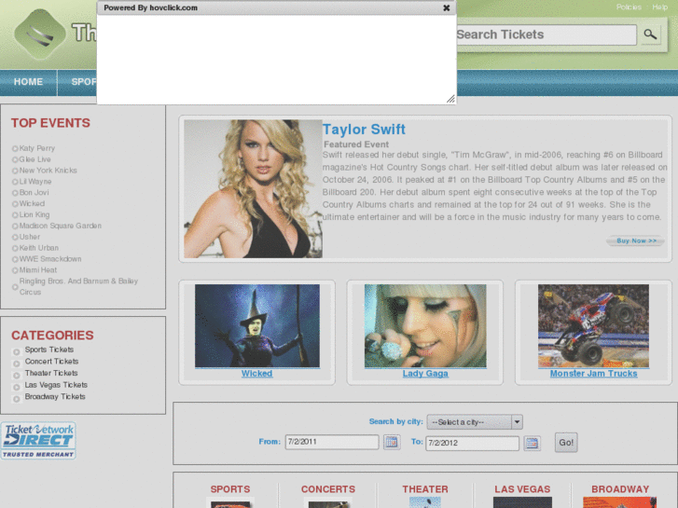
Task: Open Broadway Tickets category
Action: (x=55, y=396)
